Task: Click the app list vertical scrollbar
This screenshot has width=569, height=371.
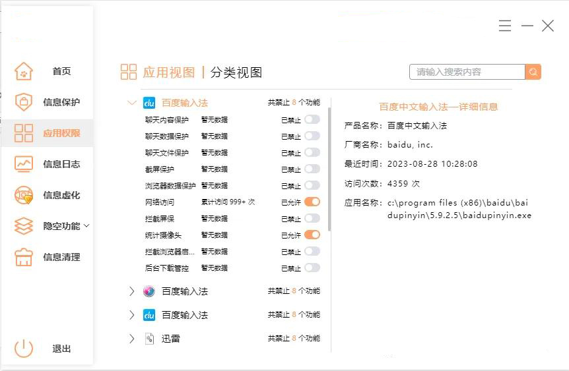Action: click(x=329, y=169)
